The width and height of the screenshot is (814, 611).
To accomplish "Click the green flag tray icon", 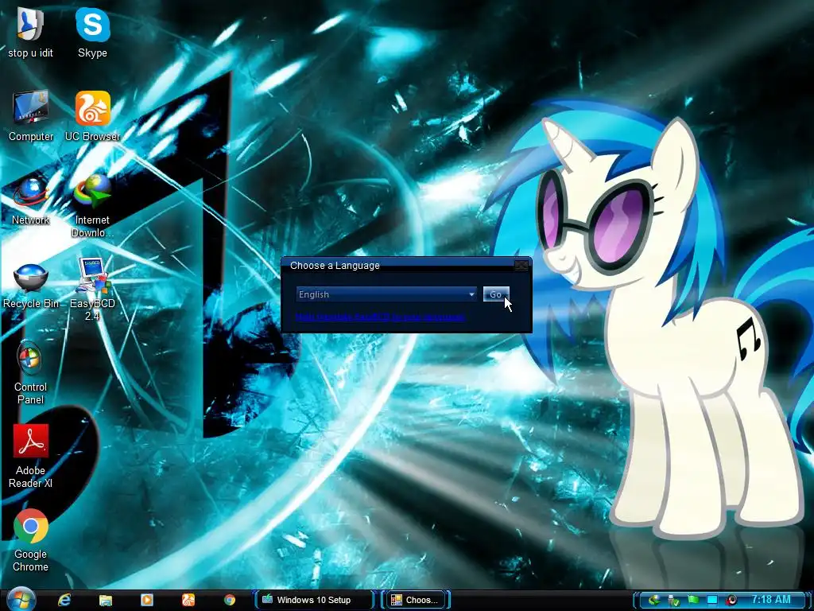I will [693, 600].
